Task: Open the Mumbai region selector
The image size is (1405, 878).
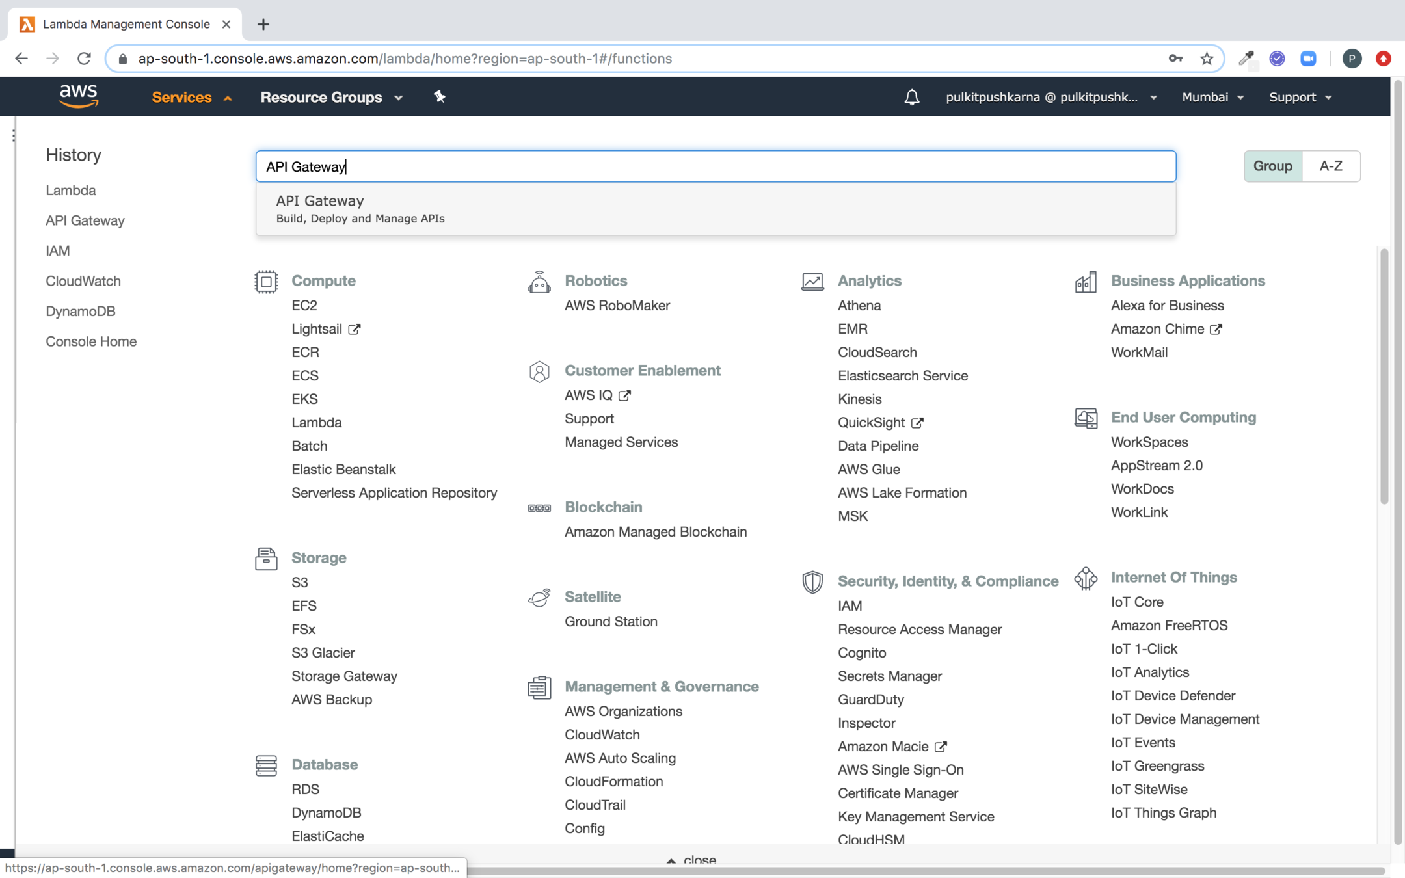Action: 1212,97
